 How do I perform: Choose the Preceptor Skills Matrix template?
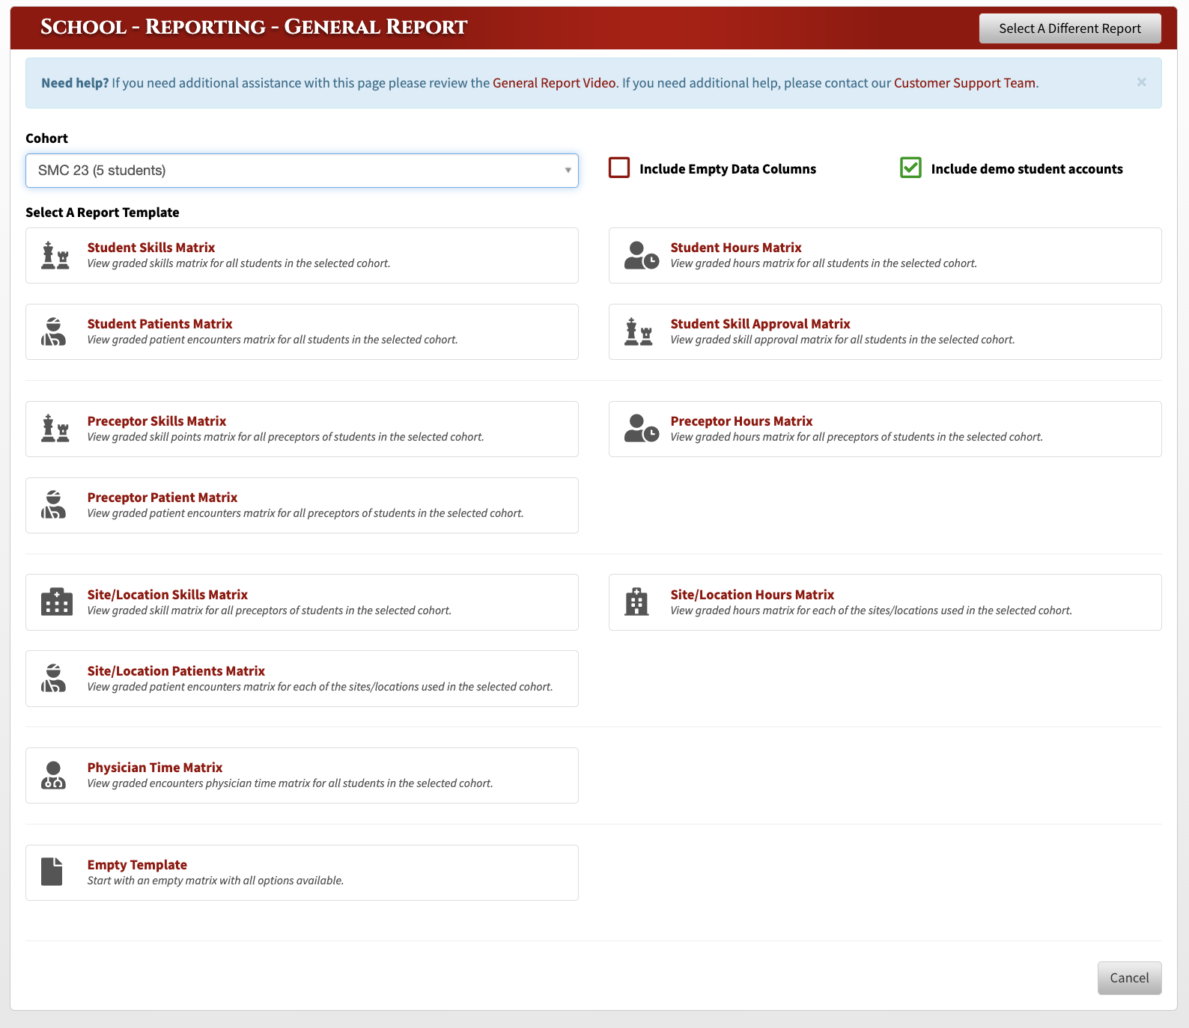(x=302, y=429)
